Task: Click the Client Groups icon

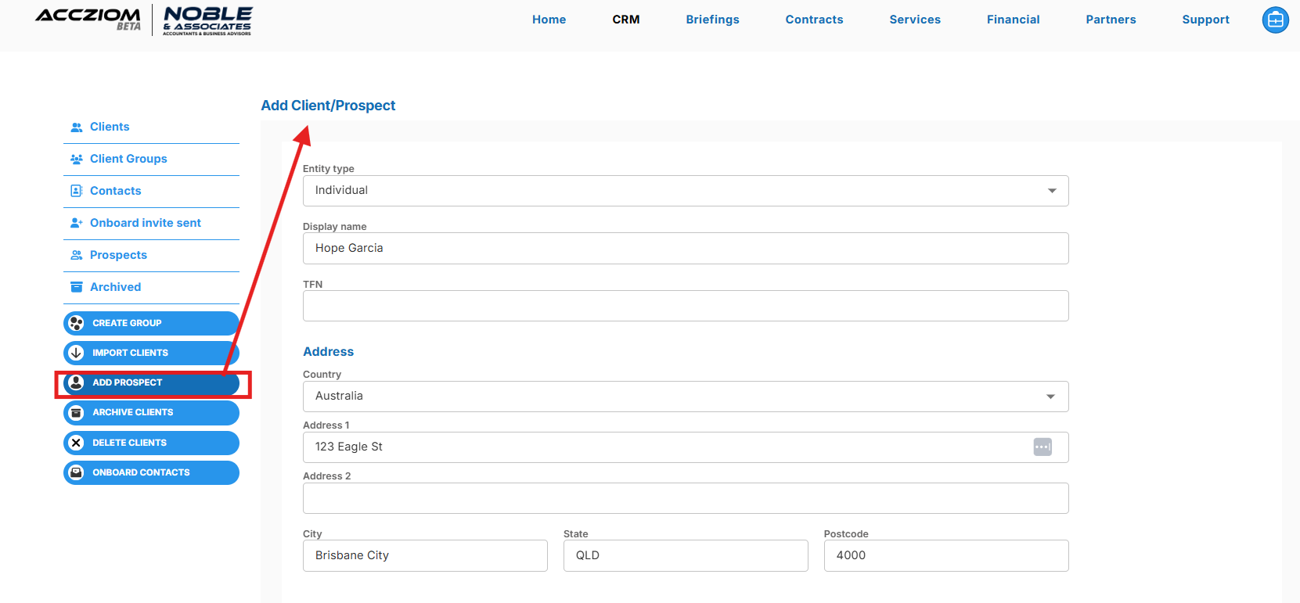Action: (x=77, y=159)
